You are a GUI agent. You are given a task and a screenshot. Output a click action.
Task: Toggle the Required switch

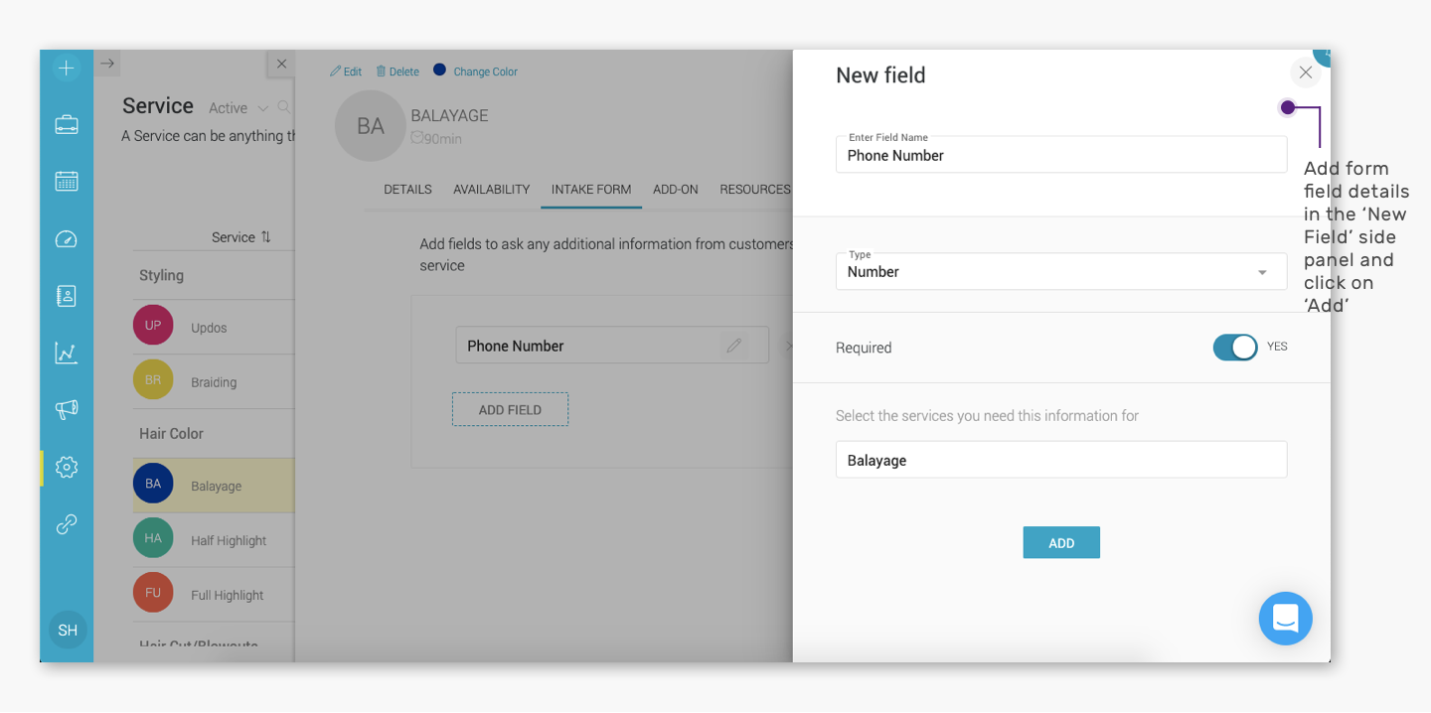click(x=1235, y=347)
